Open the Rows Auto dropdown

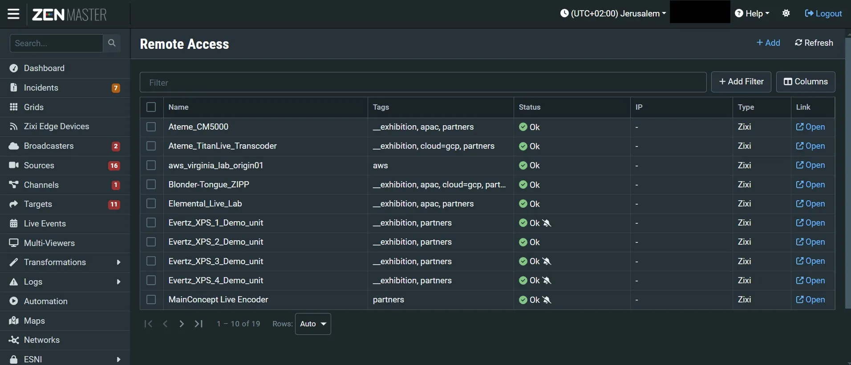[x=313, y=324]
